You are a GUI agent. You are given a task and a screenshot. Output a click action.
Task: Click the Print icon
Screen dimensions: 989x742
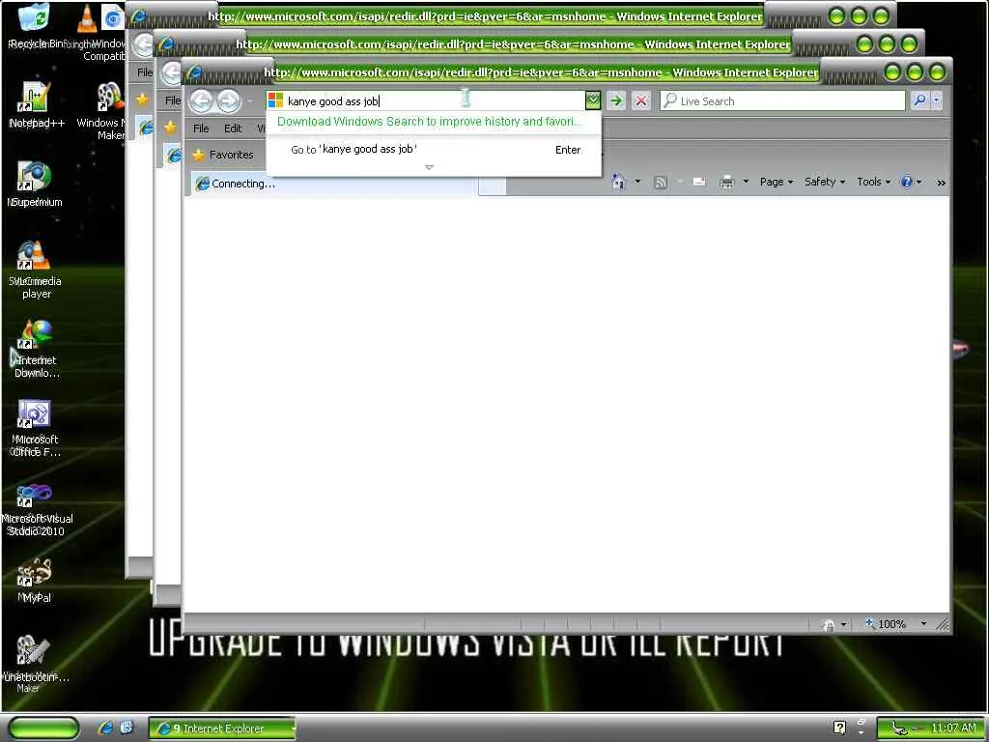click(727, 183)
